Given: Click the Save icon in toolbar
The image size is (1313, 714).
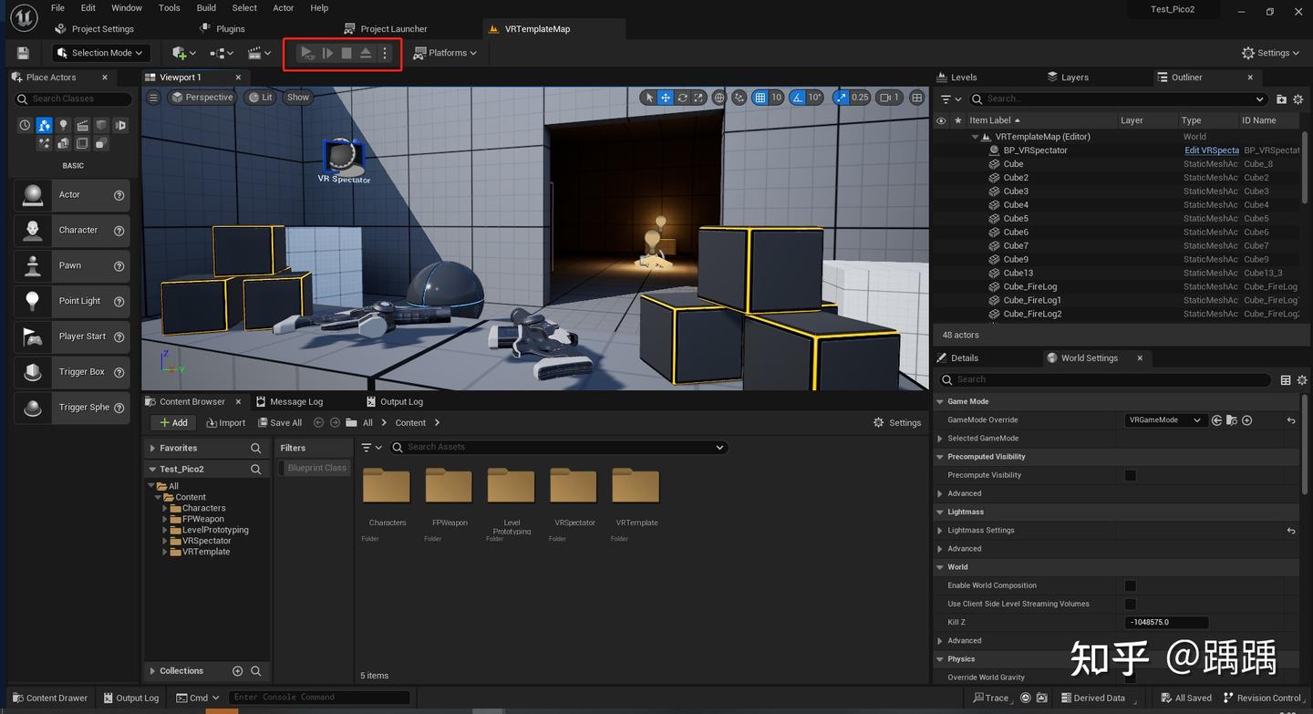Looking at the screenshot, I should [23, 53].
